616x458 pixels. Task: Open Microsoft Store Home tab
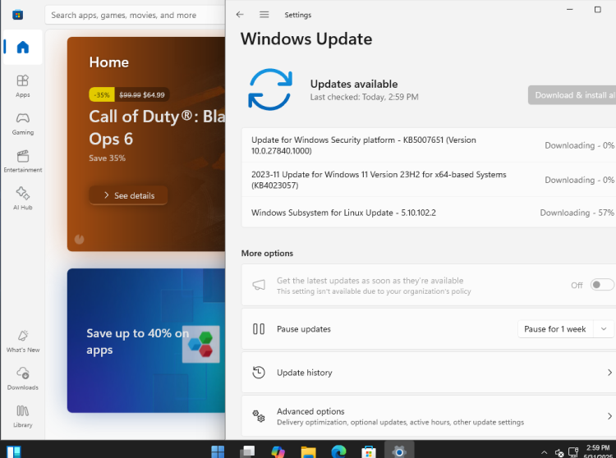(23, 47)
